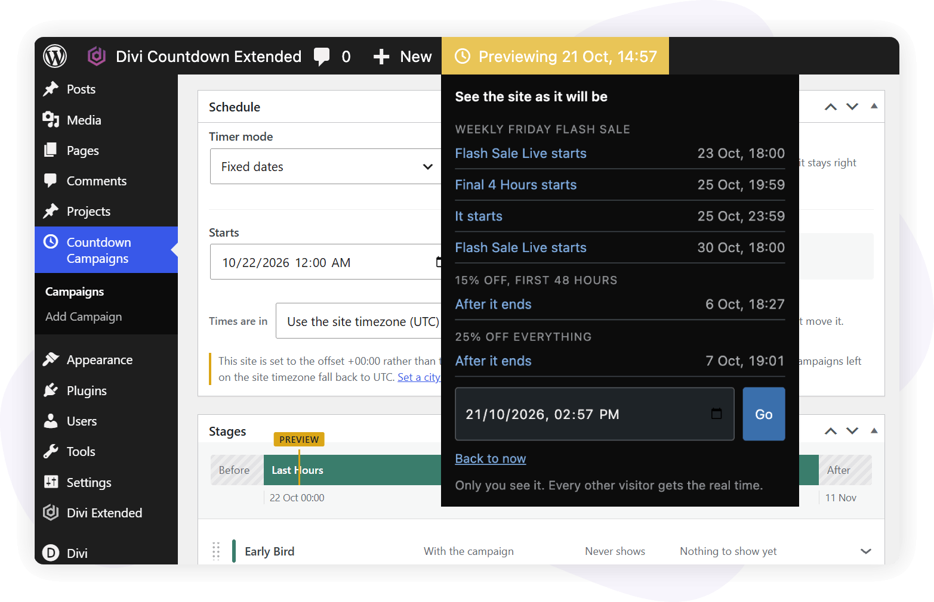Click the Appearance brush icon

pyautogui.click(x=51, y=359)
